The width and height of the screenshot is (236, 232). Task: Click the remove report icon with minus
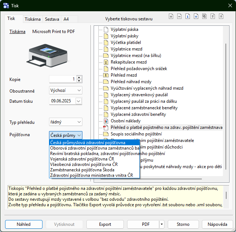[x=179, y=16]
